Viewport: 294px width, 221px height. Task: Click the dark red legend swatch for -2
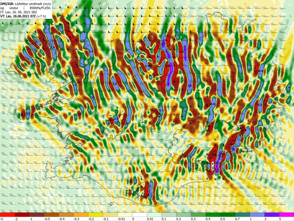pyautogui.click(x=22, y=215)
